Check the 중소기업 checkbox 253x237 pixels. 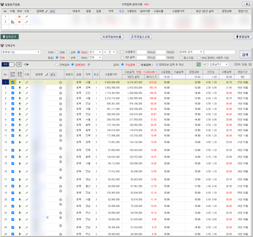point(181,57)
